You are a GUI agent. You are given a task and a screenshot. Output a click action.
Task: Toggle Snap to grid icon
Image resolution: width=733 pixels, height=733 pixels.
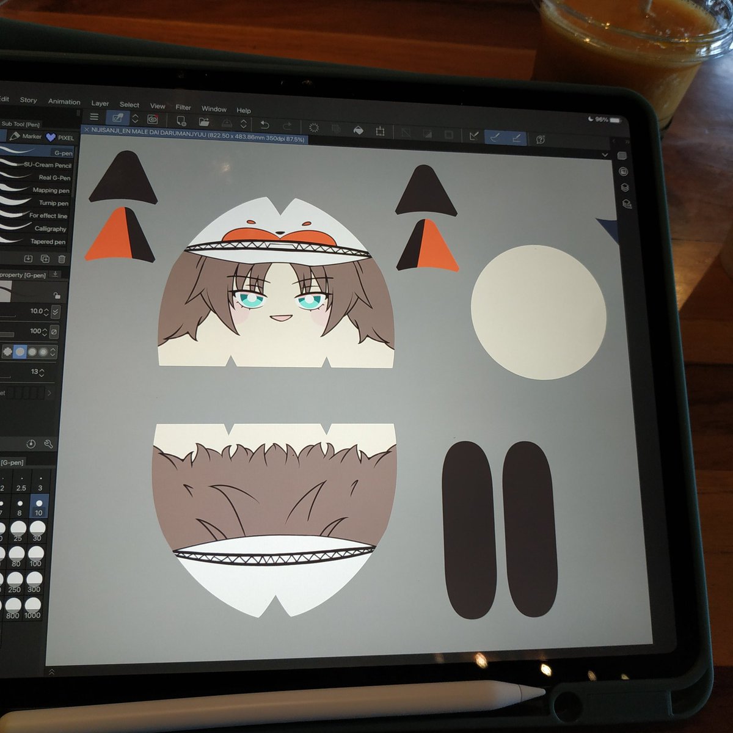click(x=517, y=138)
